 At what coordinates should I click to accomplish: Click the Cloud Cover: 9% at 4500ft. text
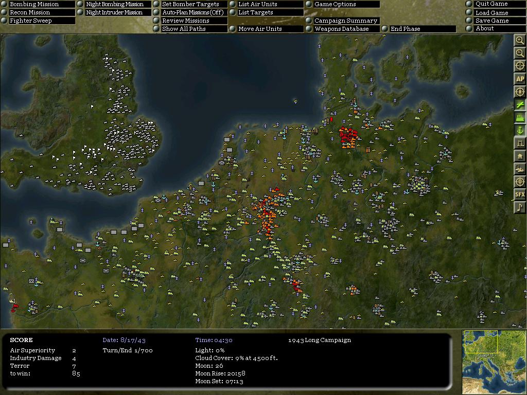(x=237, y=358)
